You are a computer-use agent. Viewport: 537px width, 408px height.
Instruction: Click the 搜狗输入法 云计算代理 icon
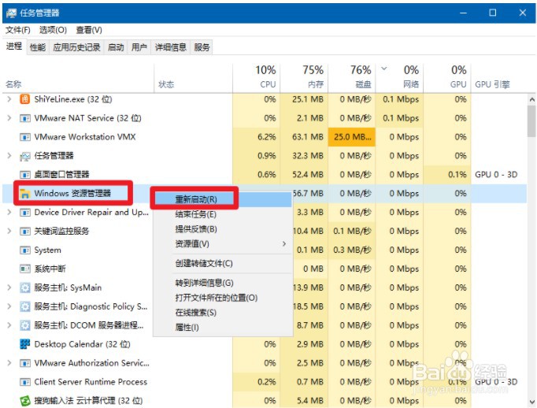25,400
